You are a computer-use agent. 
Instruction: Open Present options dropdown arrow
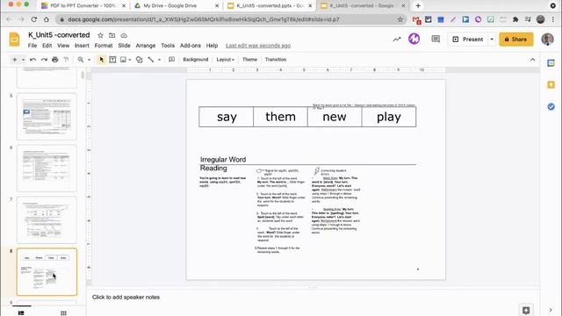tap(492, 39)
